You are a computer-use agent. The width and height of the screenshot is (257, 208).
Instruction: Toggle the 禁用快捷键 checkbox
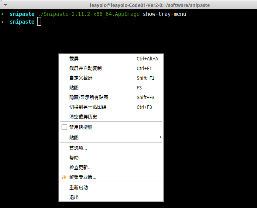(64, 127)
